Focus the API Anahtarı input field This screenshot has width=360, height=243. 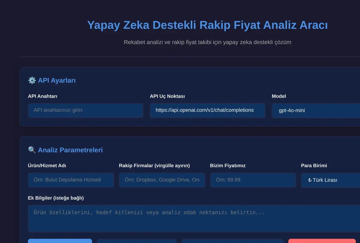(85, 110)
